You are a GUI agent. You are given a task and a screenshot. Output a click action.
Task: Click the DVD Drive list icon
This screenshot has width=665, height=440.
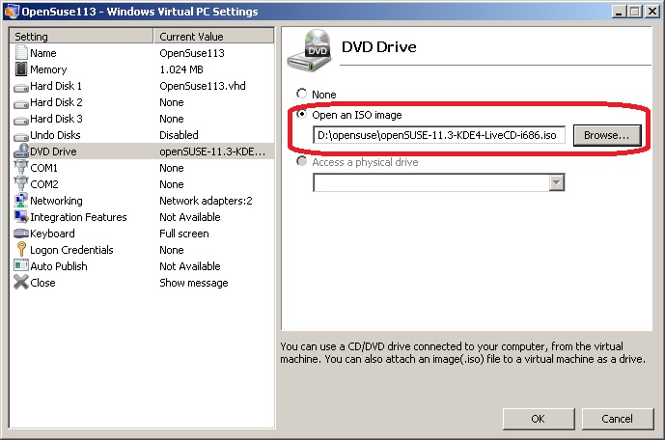pyautogui.click(x=21, y=151)
